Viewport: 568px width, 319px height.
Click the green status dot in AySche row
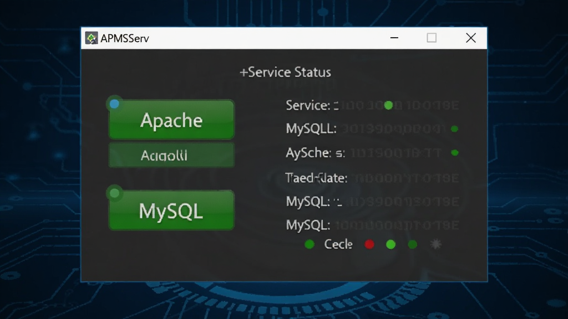pyautogui.click(x=455, y=153)
